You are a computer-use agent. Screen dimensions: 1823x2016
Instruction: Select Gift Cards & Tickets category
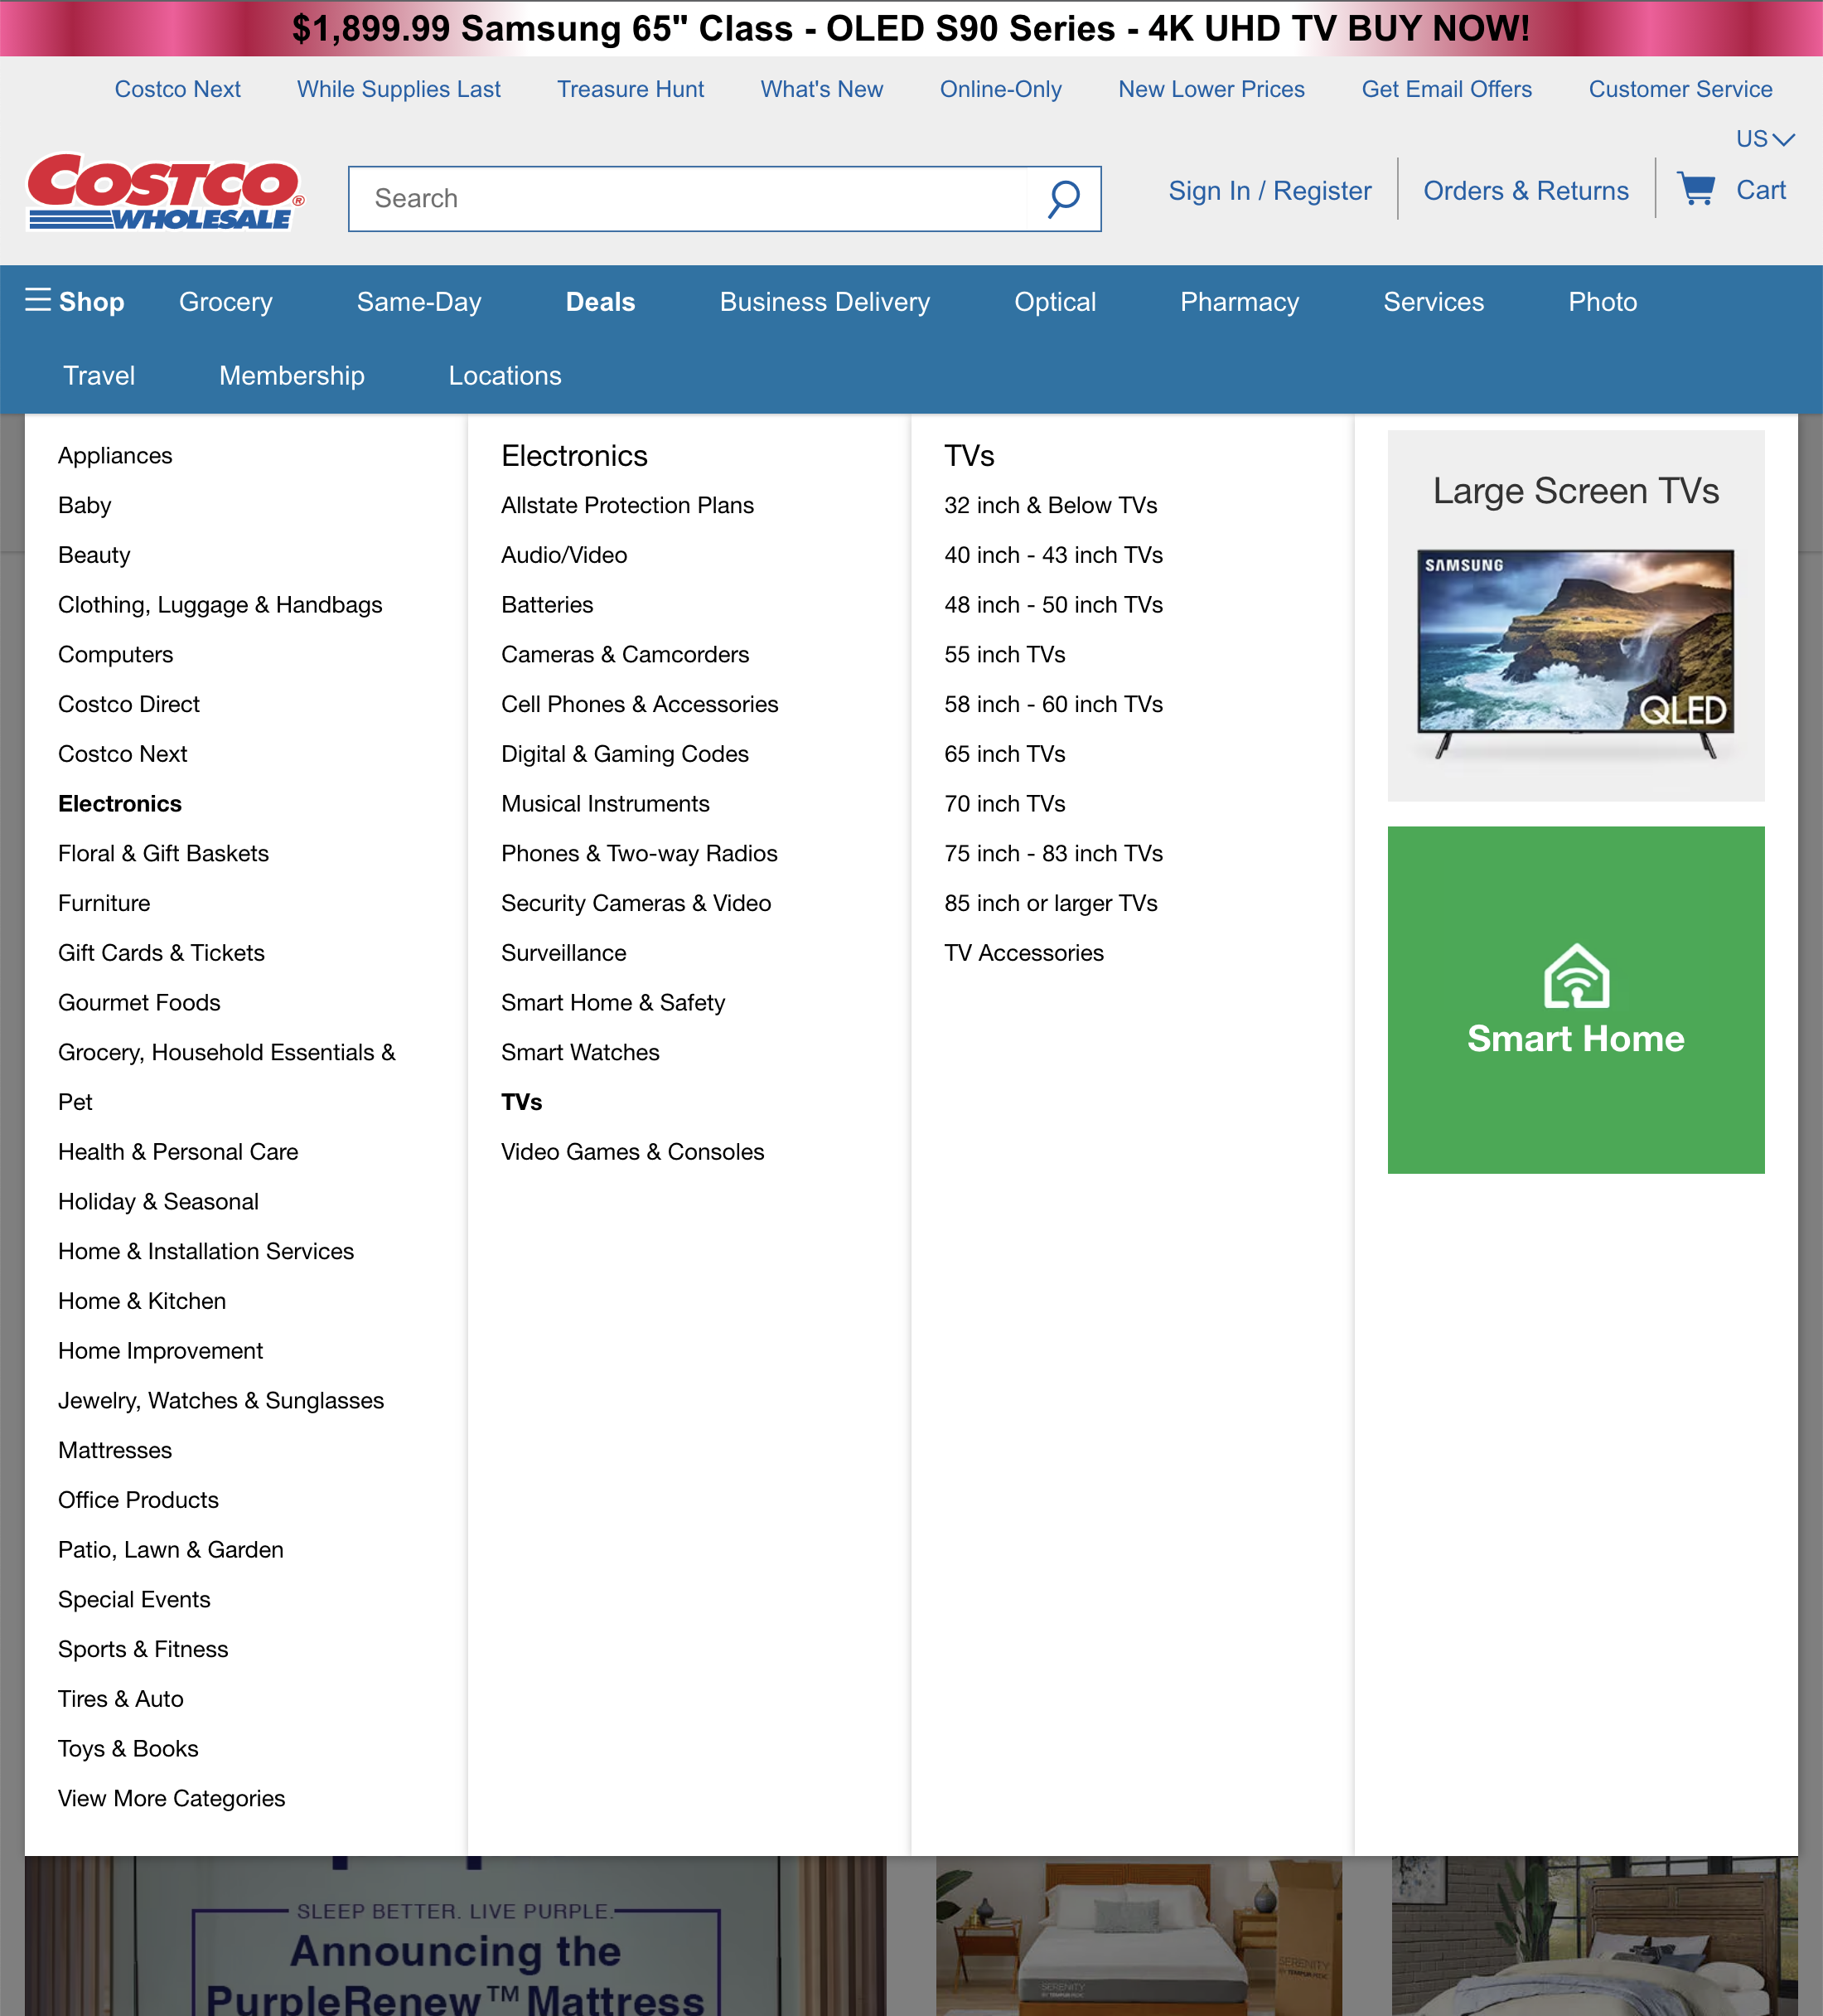(x=161, y=953)
